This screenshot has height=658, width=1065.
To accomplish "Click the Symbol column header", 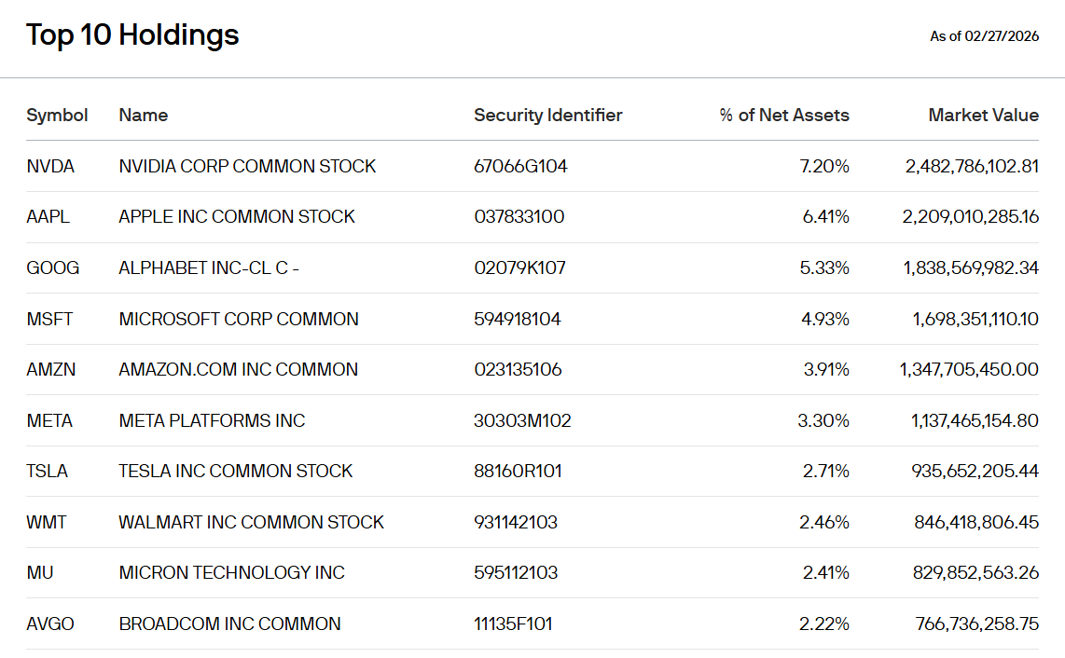I will [x=57, y=116].
